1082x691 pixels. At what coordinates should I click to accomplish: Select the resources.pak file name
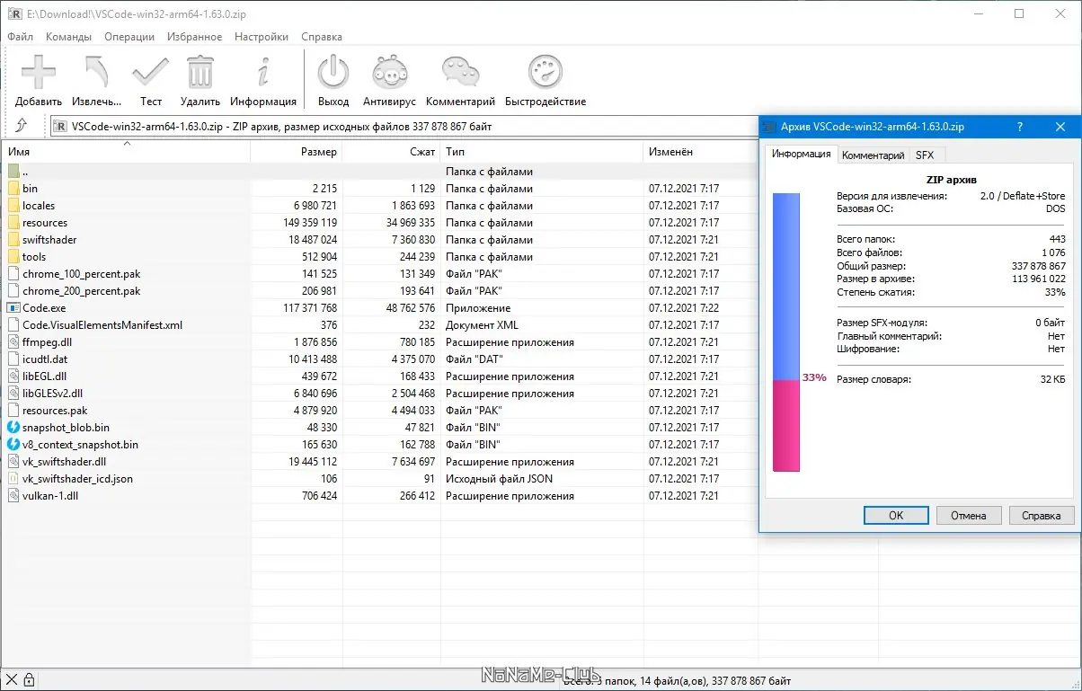55,411
